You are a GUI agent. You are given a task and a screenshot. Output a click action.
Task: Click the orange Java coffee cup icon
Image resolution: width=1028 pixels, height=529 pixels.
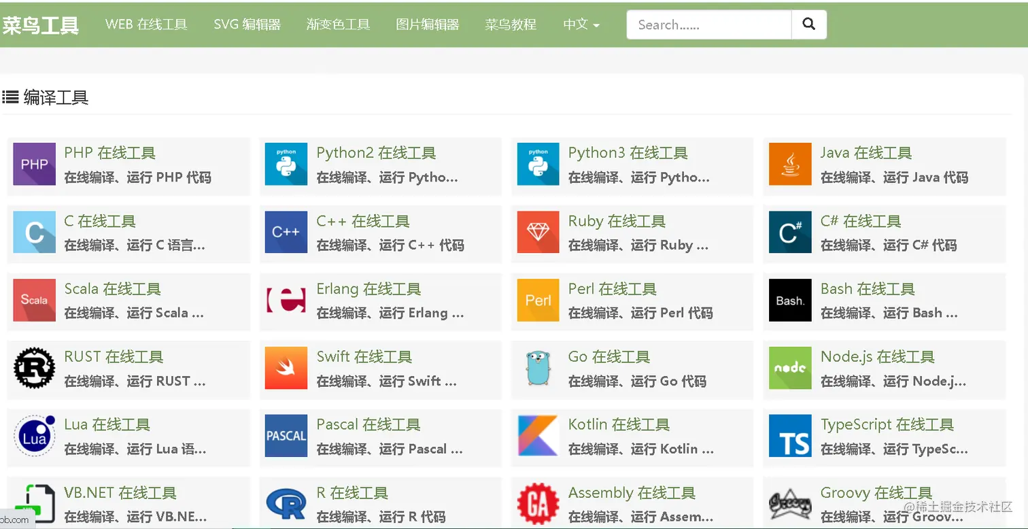790,164
